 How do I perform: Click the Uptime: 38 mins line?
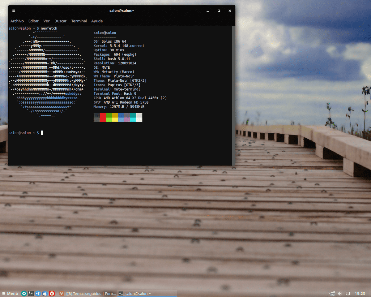click(x=109, y=50)
